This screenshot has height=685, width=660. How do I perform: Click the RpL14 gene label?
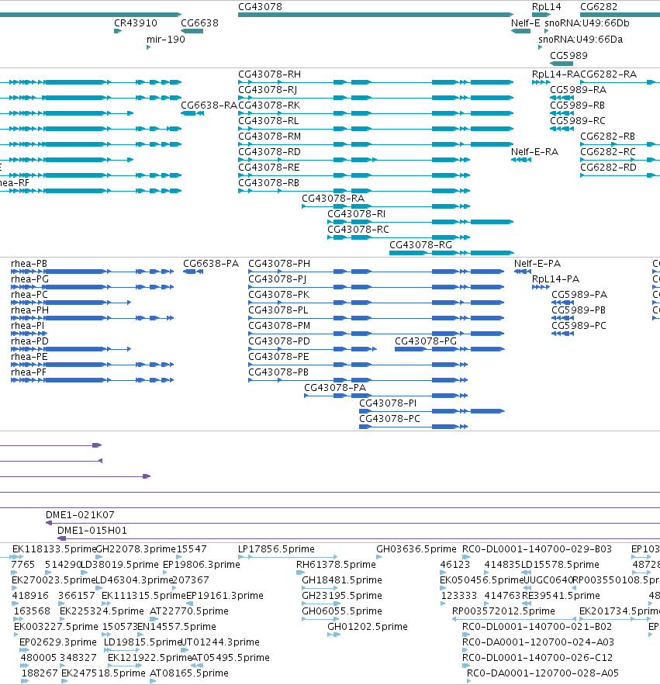547,7
